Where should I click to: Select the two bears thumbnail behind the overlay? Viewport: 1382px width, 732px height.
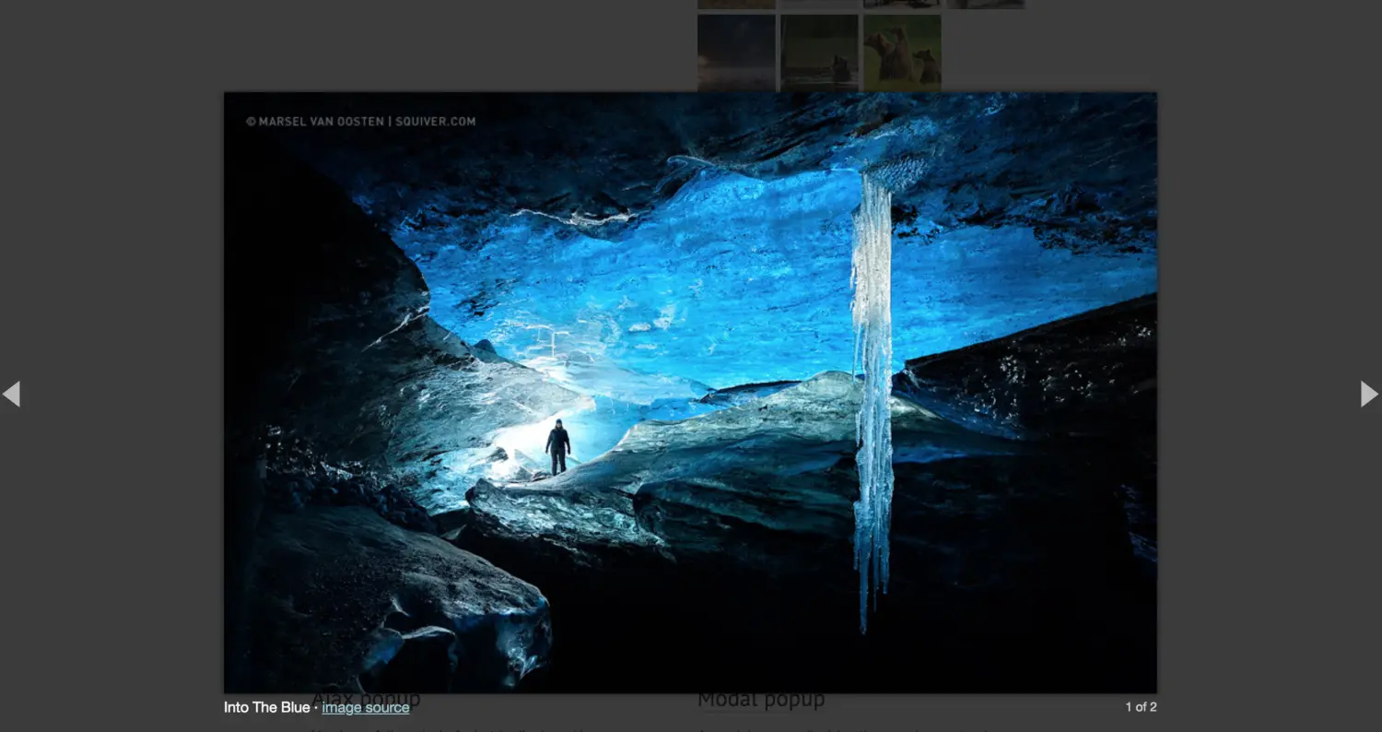[902, 53]
